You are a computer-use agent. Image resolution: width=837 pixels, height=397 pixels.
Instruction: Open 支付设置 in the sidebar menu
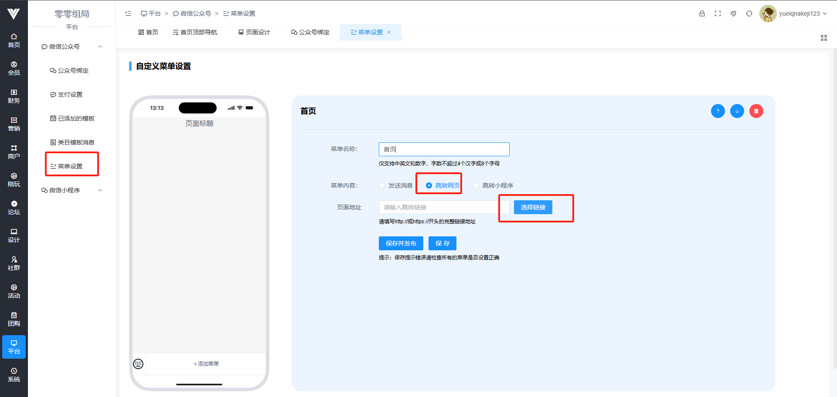click(x=70, y=94)
